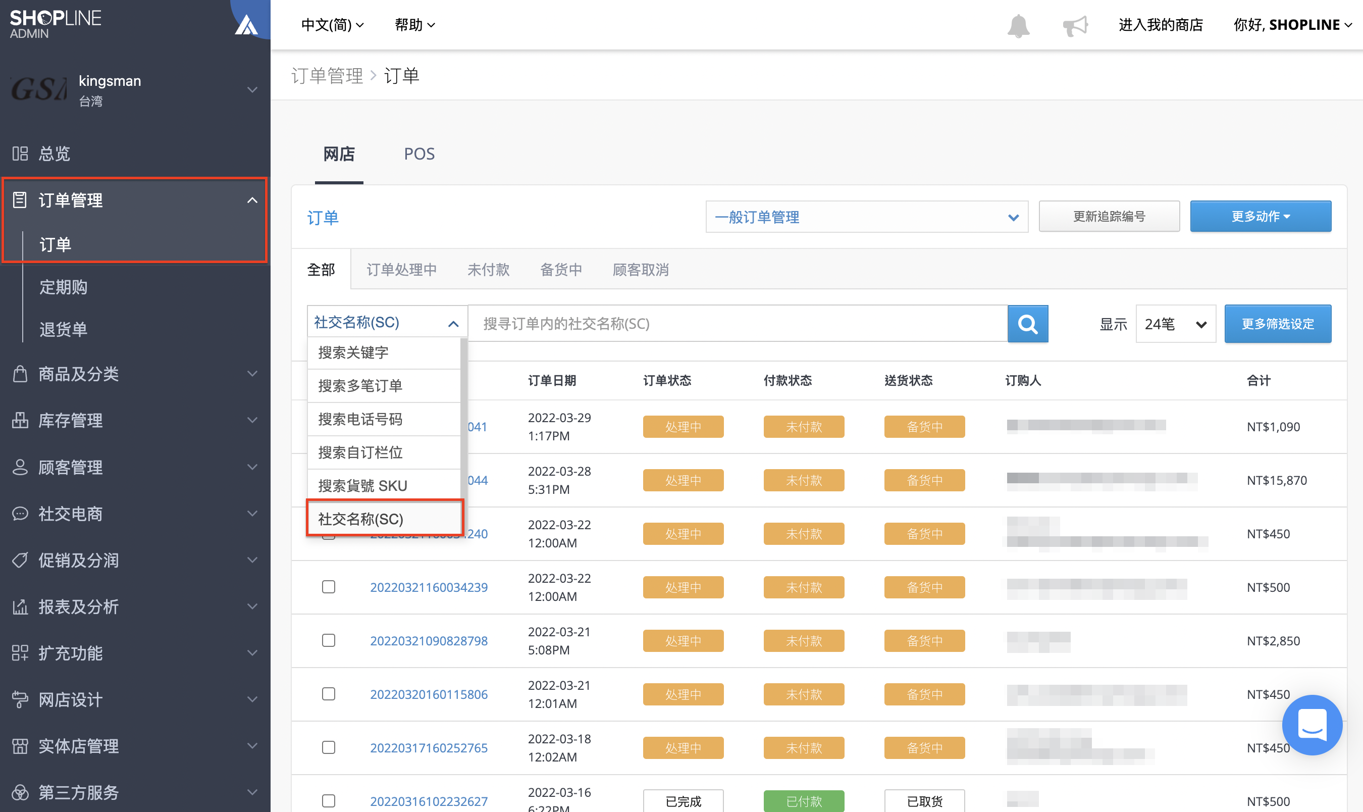The height and width of the screenshot is (812, 1363).
Task: Click the 商品及分类 shopping bag icon
Action: click(20, 374)
